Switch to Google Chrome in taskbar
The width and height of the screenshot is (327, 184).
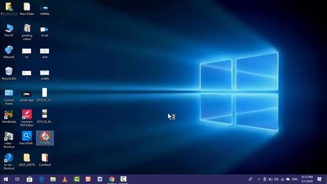point(111,179)
